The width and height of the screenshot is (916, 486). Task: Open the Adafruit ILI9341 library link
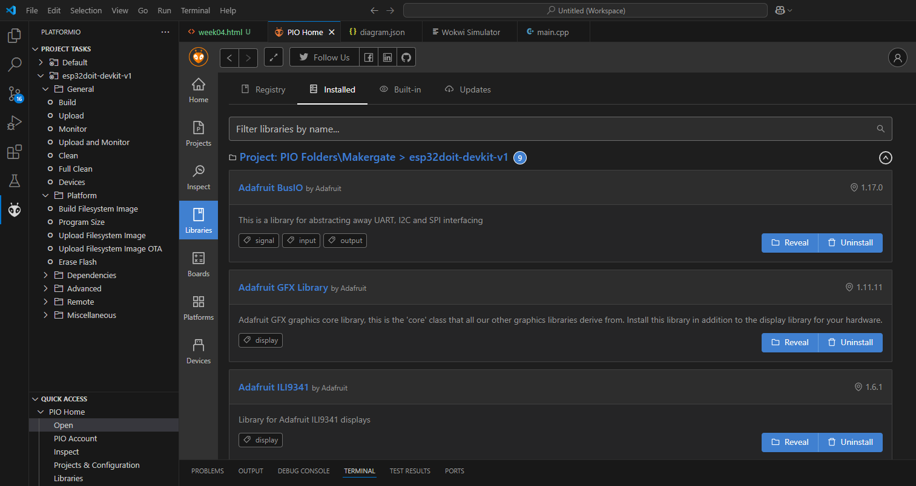click(274, 387)
